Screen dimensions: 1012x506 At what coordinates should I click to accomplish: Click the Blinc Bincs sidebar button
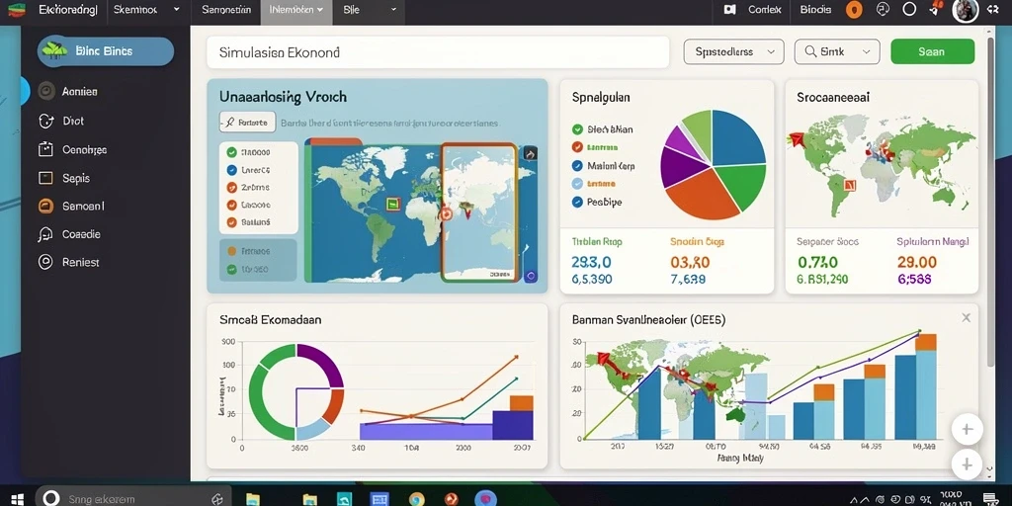click(105, 51)
